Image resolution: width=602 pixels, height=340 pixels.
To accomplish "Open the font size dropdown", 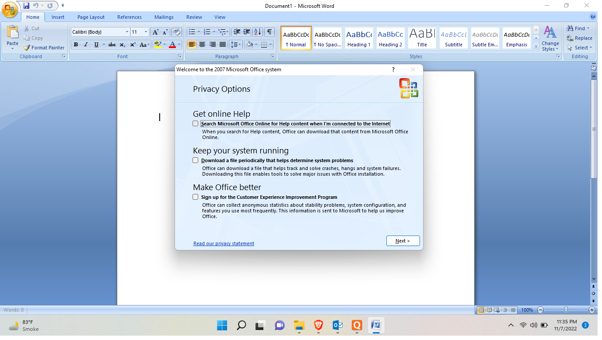I will pyautogui.click(x=146, y=32).
